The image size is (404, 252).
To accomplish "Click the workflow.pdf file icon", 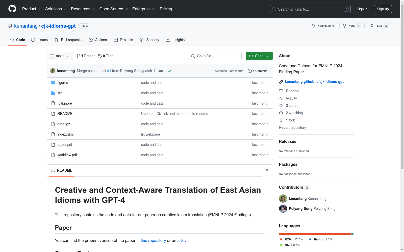I will point(53,155).
